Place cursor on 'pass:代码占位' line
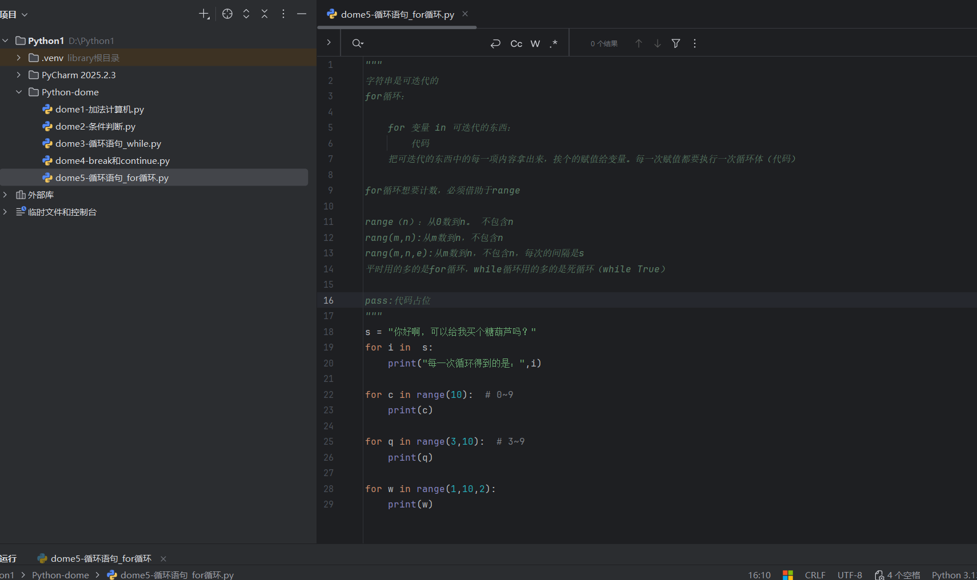 pos(398,300)
